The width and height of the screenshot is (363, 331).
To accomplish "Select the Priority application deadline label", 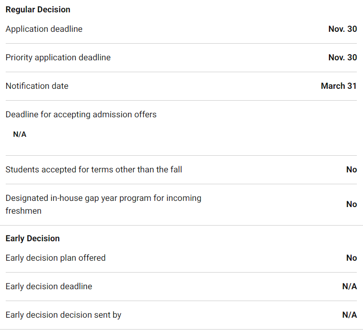I will click(x=58, y=57).
